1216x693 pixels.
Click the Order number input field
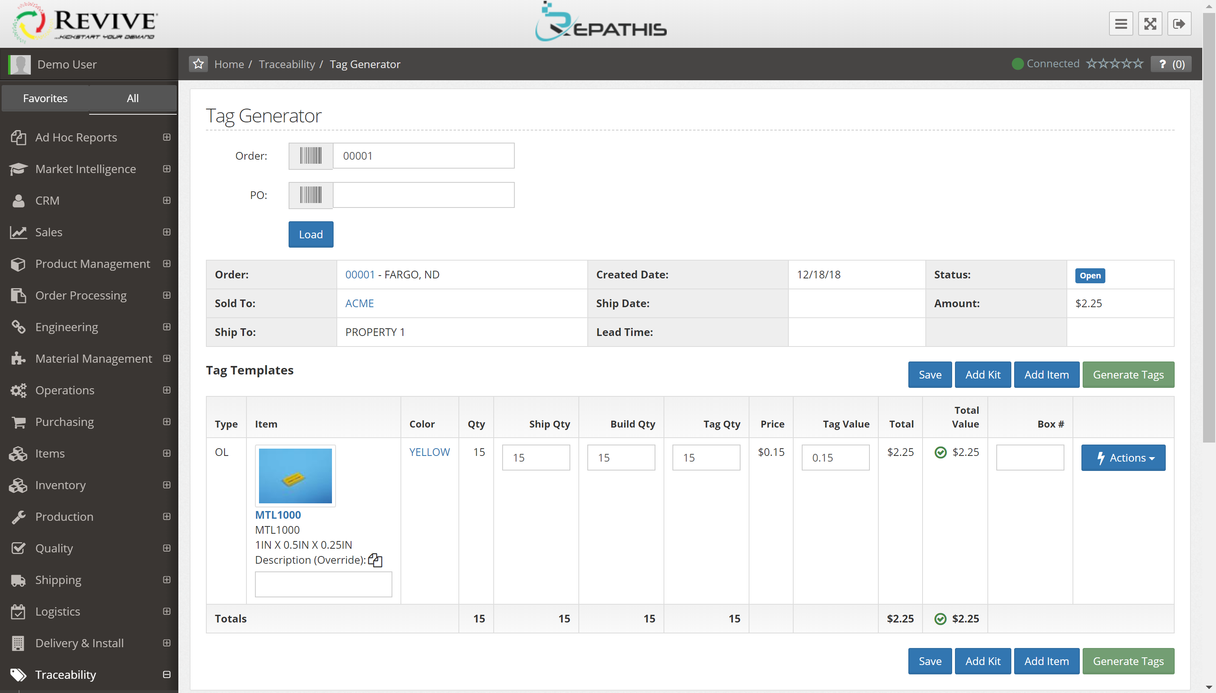424,156
